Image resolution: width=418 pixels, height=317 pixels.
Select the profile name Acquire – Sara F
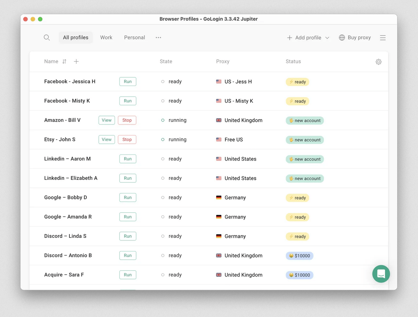coord(64,275)
